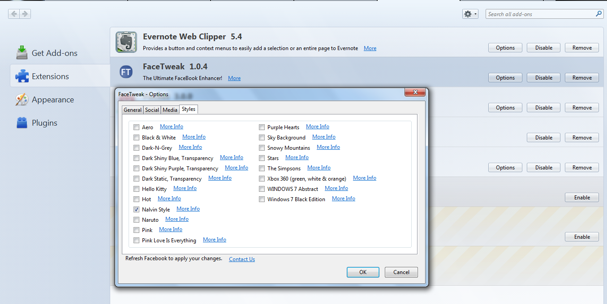The height and width of the screenshot is (304, 607).
Task: Open More Info for Naruto
Action: coord(177,219)
